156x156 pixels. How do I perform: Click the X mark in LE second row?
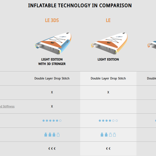pos(108,92)
